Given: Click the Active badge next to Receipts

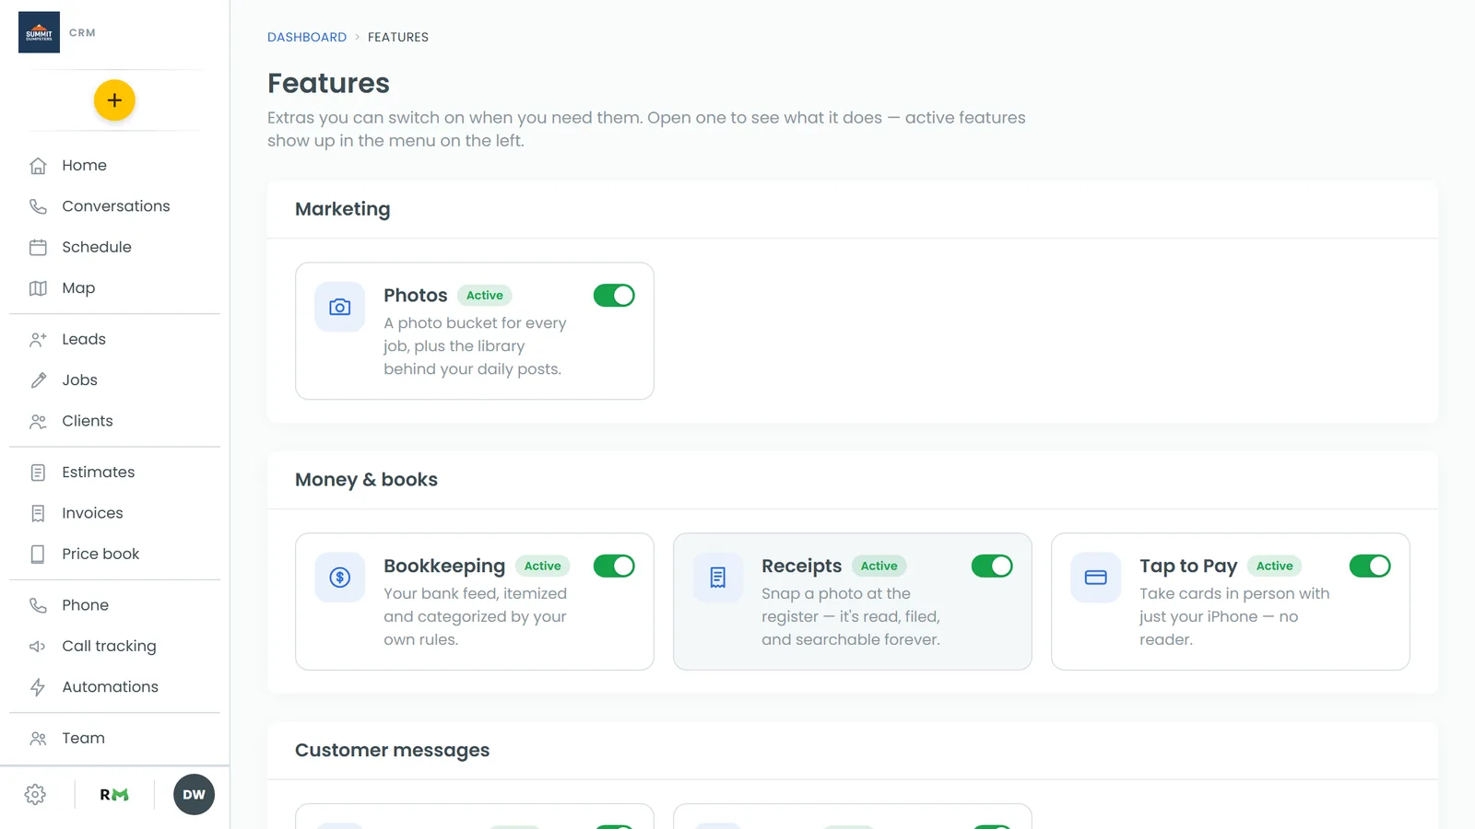Looking at the screenshot, I should (x=879, y=566).
